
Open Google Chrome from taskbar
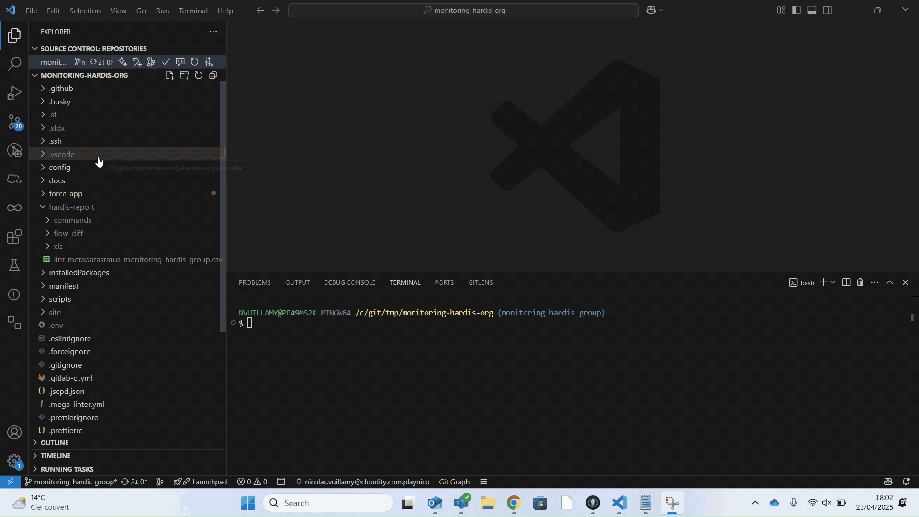tap(514, 503)
